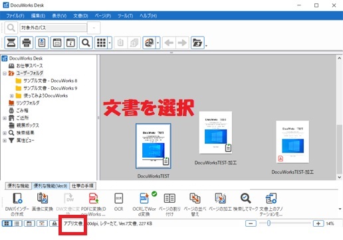Viewport: 343px width, 240px height.
Task: Click the folder toolbar icon at right
Action: pyautogui.click(x=197, y=42)
